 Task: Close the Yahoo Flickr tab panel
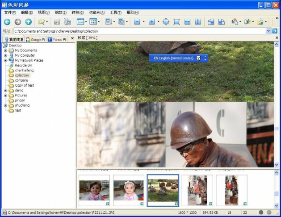click(x=72, y=39)
